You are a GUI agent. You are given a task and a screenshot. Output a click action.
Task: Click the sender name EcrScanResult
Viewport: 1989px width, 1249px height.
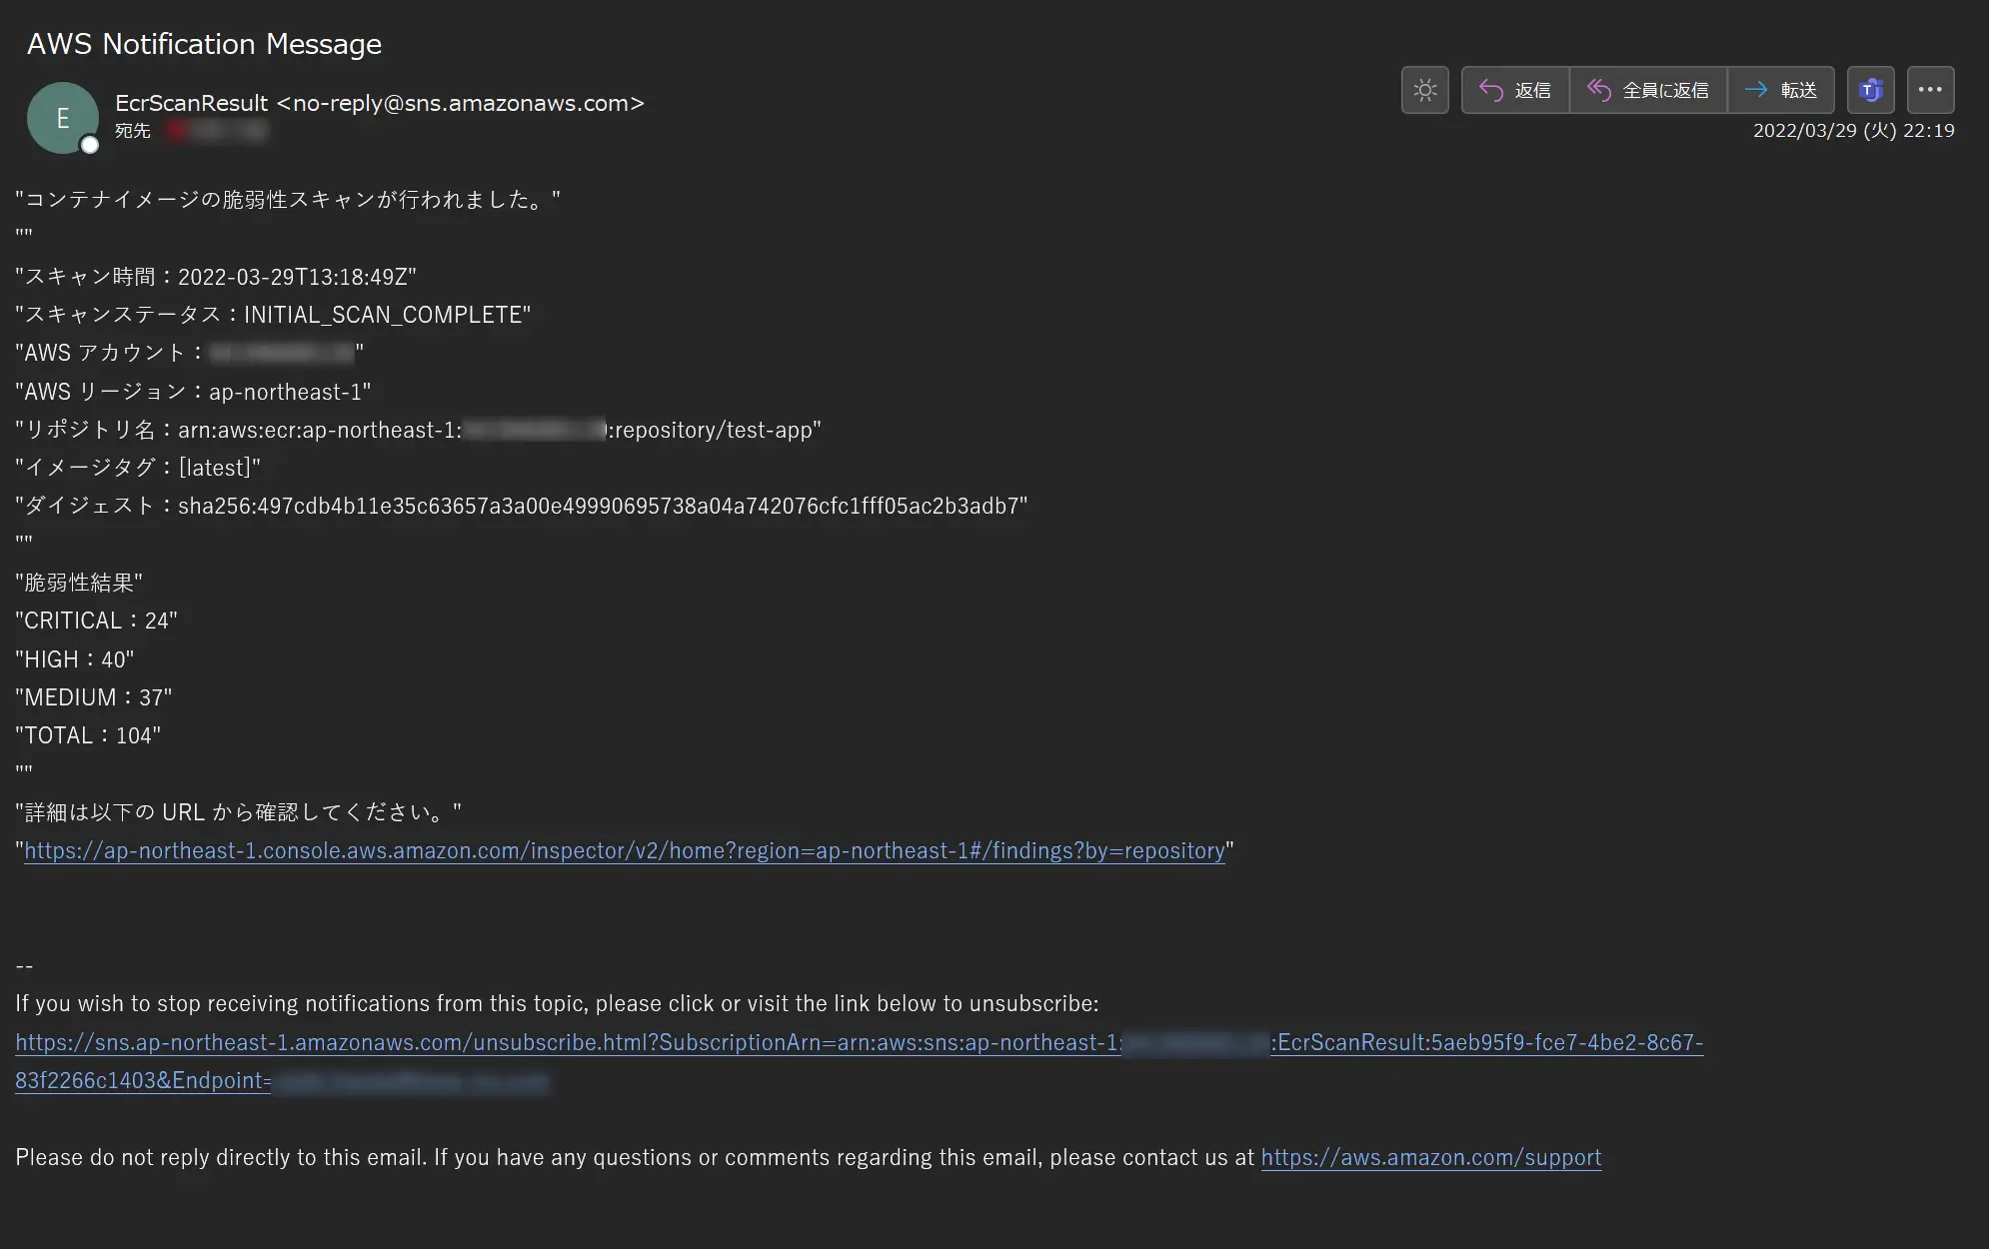click(191, 103)
